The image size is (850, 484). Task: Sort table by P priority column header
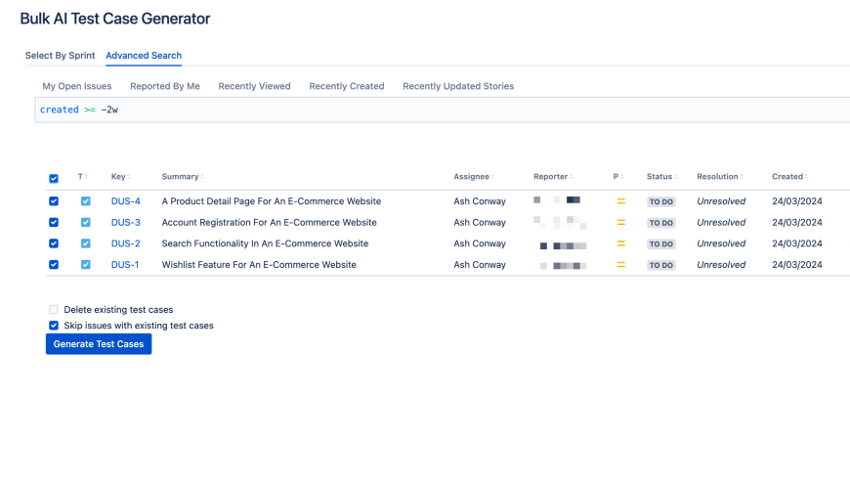click(618, 176)
